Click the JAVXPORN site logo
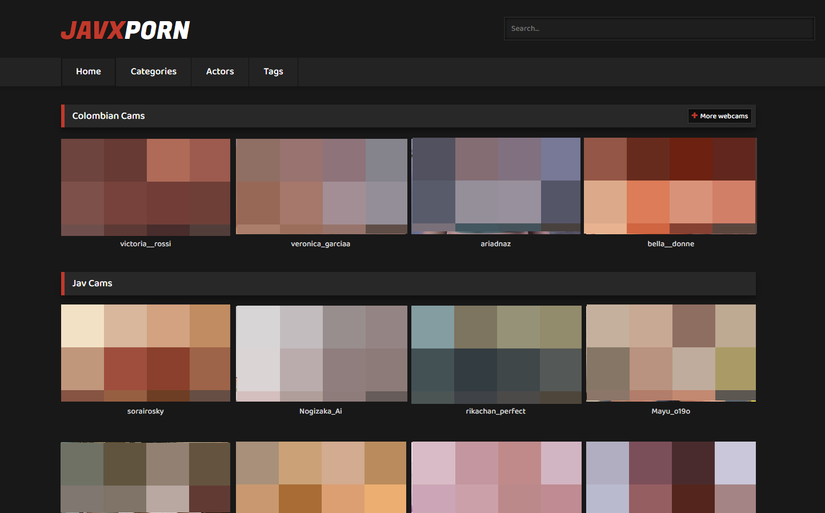 pyautogui.click(x=125, y=30)
